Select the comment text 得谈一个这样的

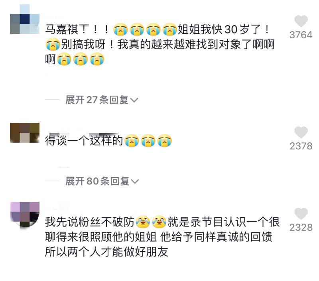pos(84,140)
